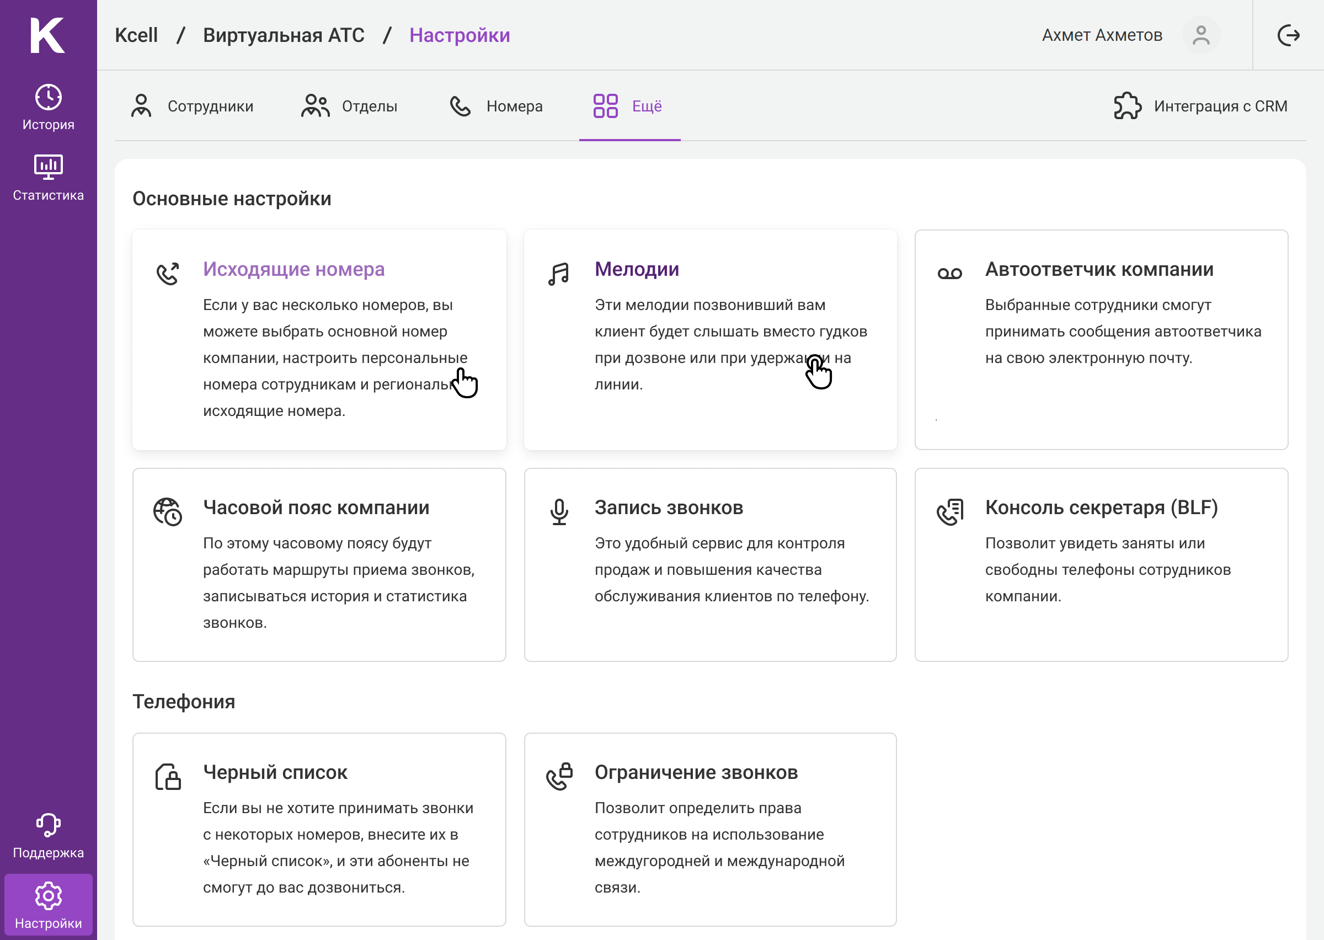Click text 'свободны телефоны сотрудников'
Viewport: 1324px width, 940px height.
[x=1108, y=569]
